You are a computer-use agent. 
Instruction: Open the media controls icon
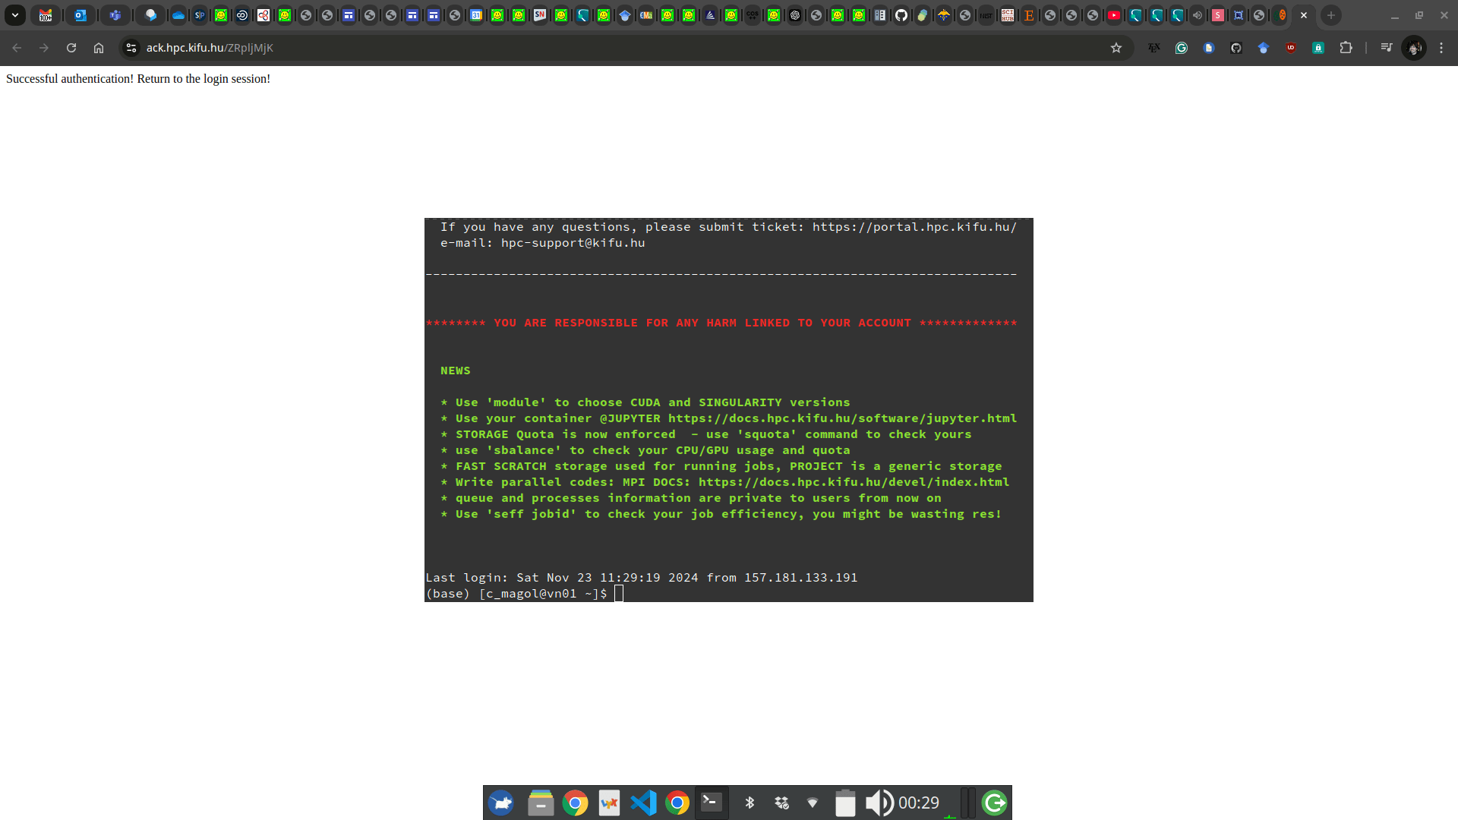point(1387,48)
